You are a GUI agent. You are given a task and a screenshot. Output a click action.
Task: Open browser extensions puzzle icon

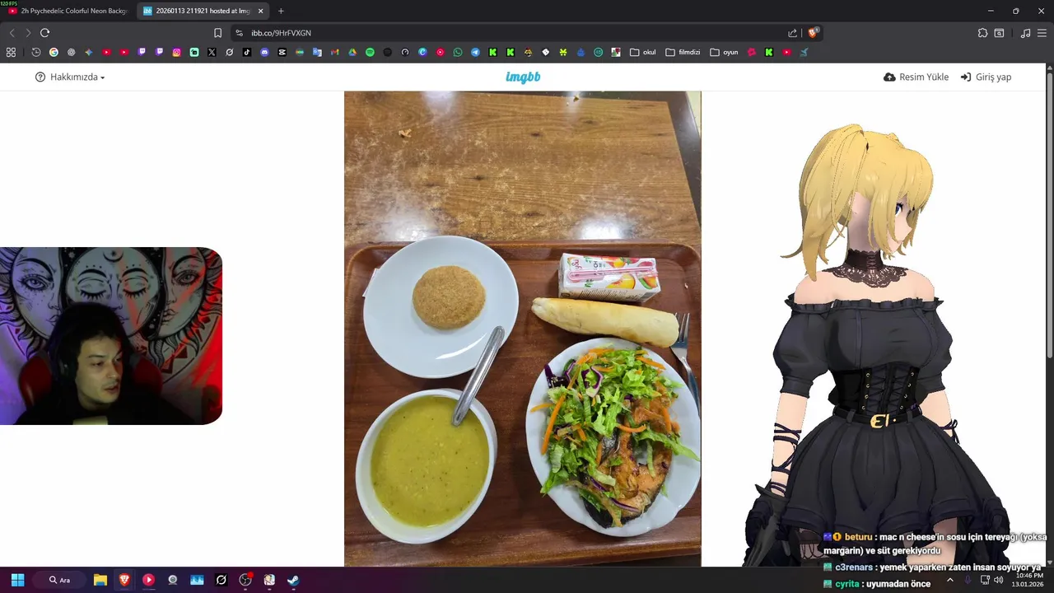(982, 33)
